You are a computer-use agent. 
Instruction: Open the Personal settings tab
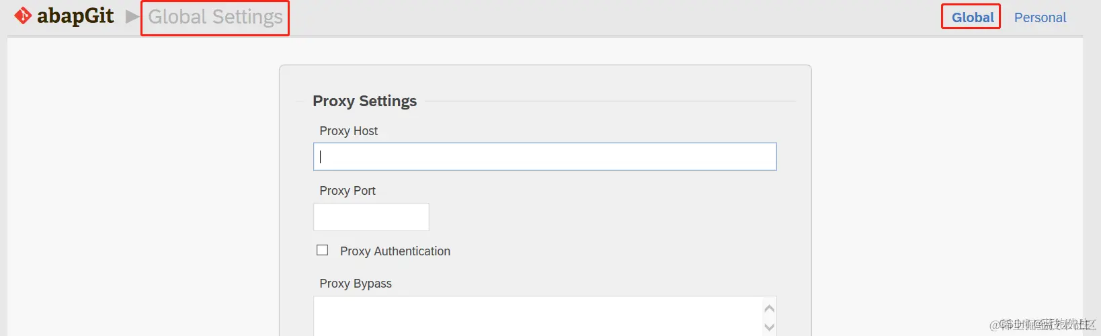tap(1040, 17)
